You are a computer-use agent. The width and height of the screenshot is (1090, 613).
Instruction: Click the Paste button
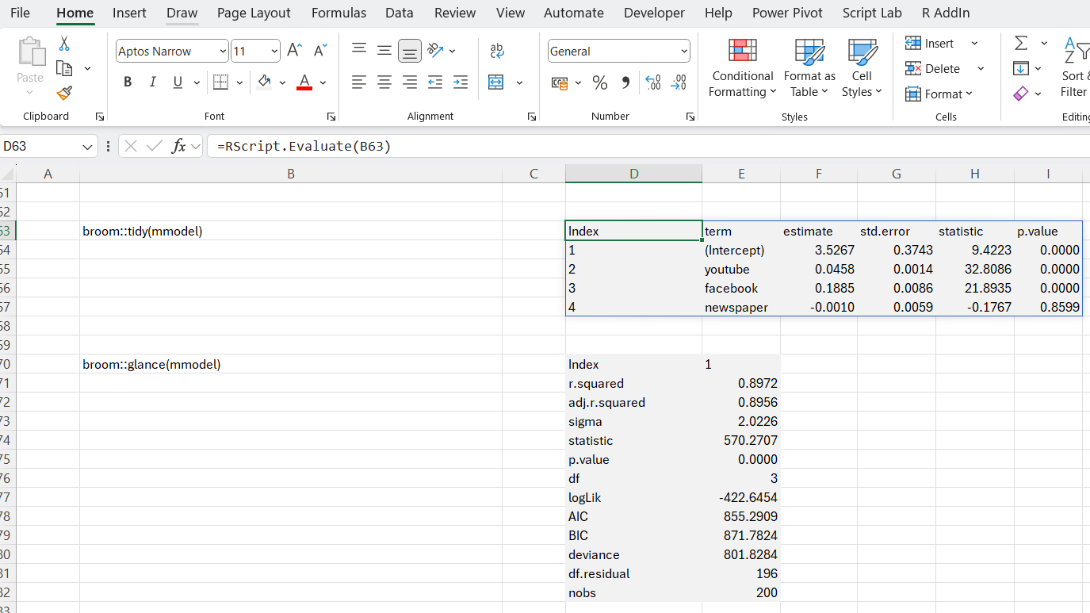[30, 67]
